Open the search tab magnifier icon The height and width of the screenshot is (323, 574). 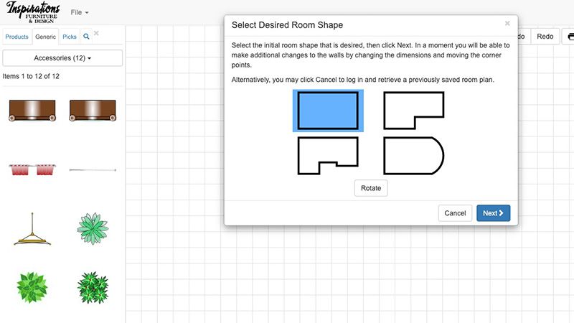point(86,37)
